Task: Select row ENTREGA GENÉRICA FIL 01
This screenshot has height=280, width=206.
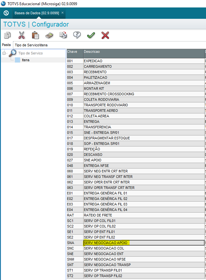Action: (x=136, y=193)
